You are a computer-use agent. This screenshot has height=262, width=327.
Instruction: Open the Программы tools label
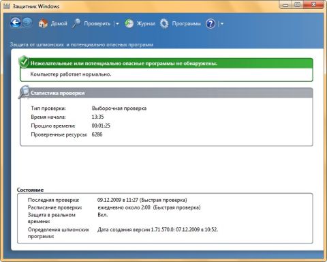pos(186,24)
